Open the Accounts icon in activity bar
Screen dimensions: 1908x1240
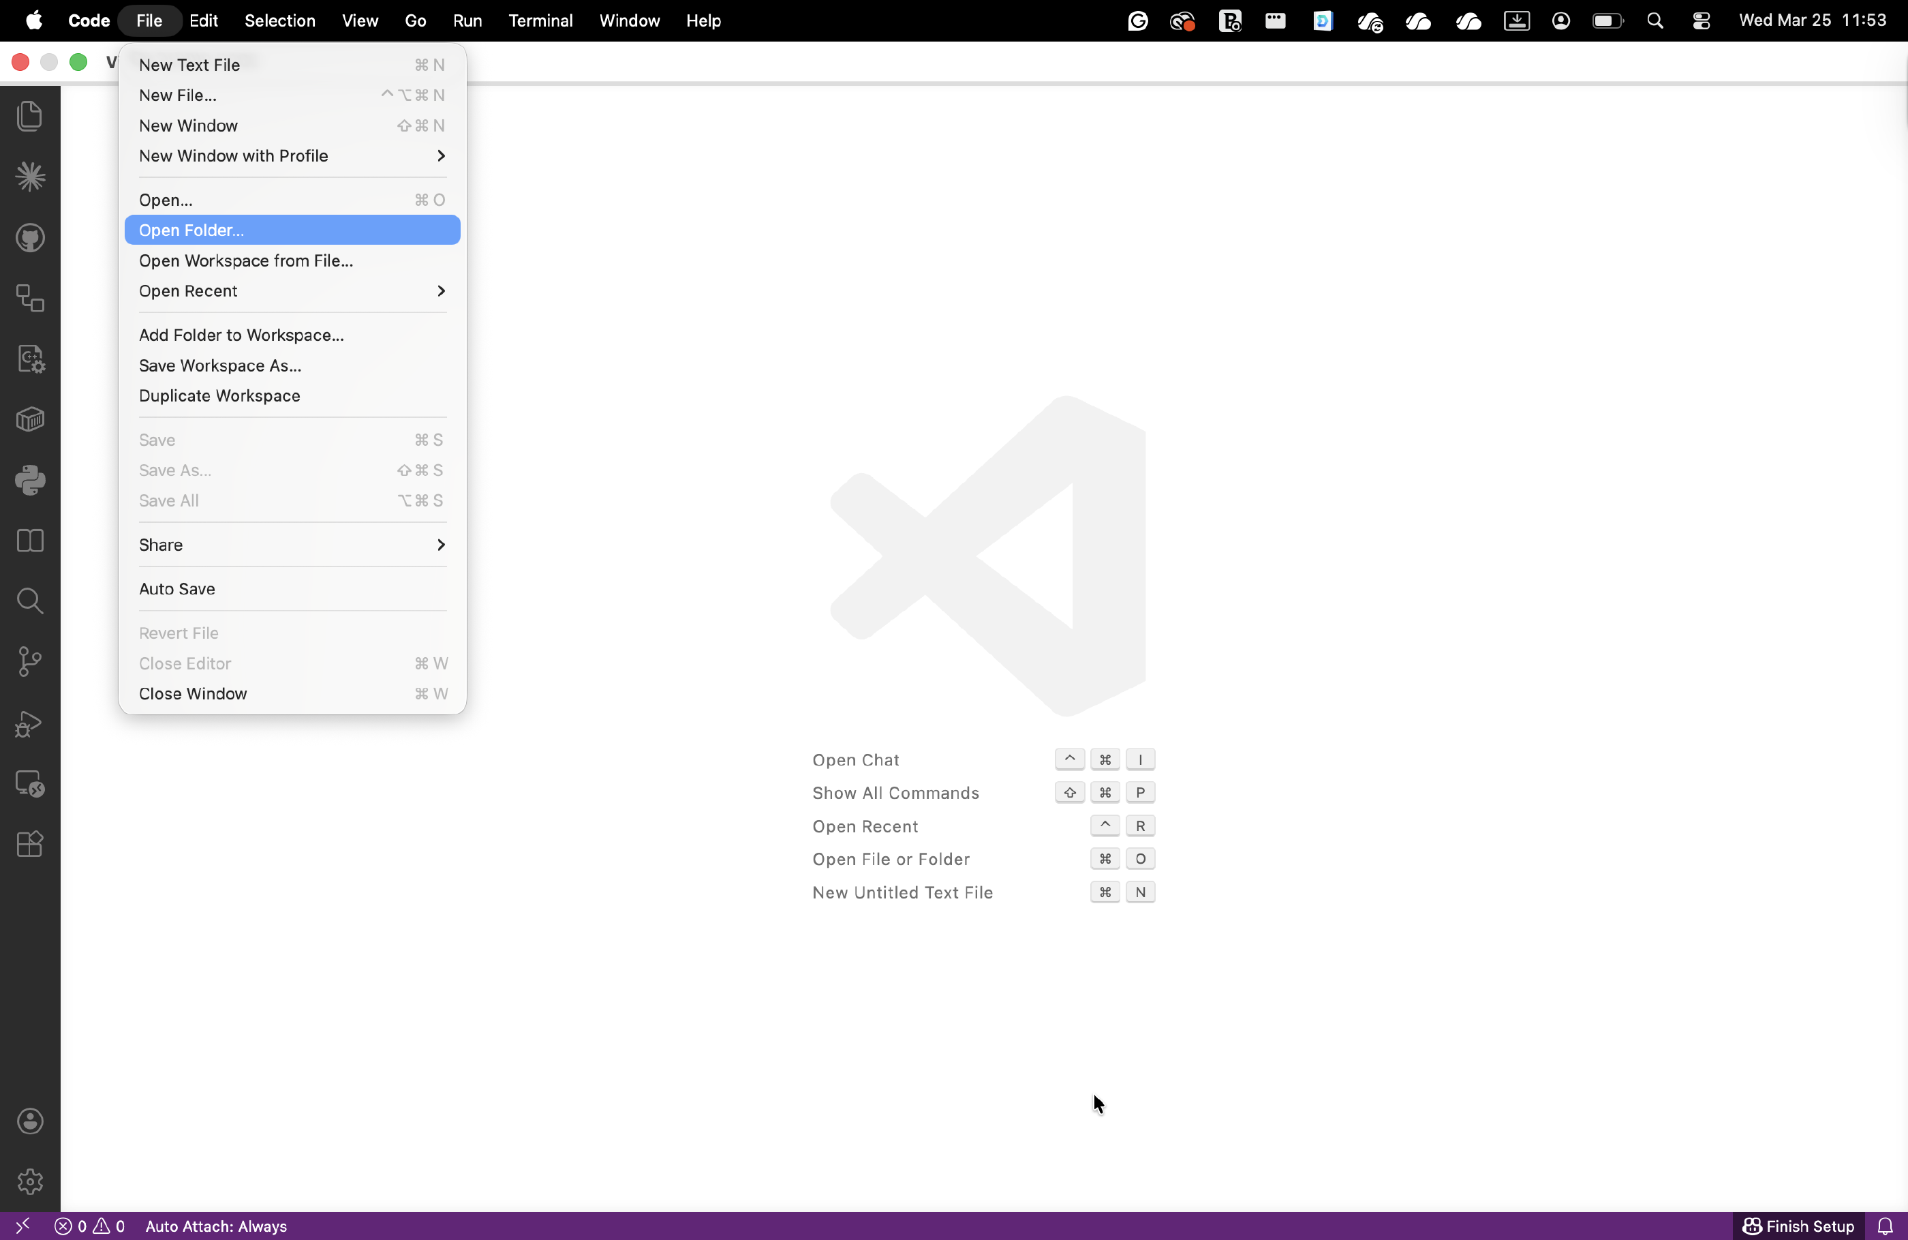[x=30, y=1121]
